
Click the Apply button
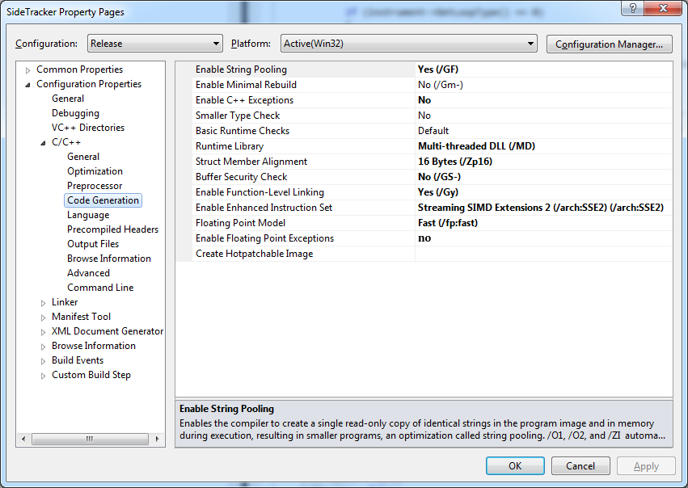tap(646, 466)
